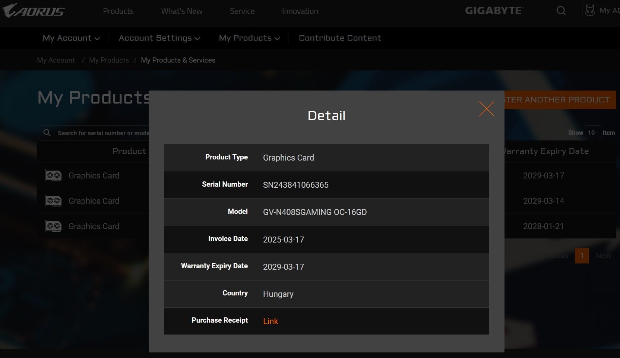The image size is (620, 358).
Task: Click the My Account breadcrumb
Action: (x=56, y=60)
